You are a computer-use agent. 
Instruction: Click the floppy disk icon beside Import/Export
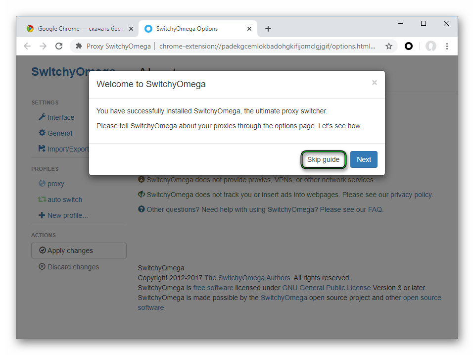tap(42, 149)
